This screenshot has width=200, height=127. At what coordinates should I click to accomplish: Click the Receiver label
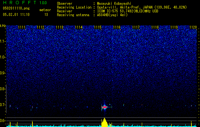[x=65, y=11]
